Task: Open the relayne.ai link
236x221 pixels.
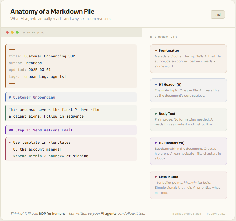Action: coord(216,214)
